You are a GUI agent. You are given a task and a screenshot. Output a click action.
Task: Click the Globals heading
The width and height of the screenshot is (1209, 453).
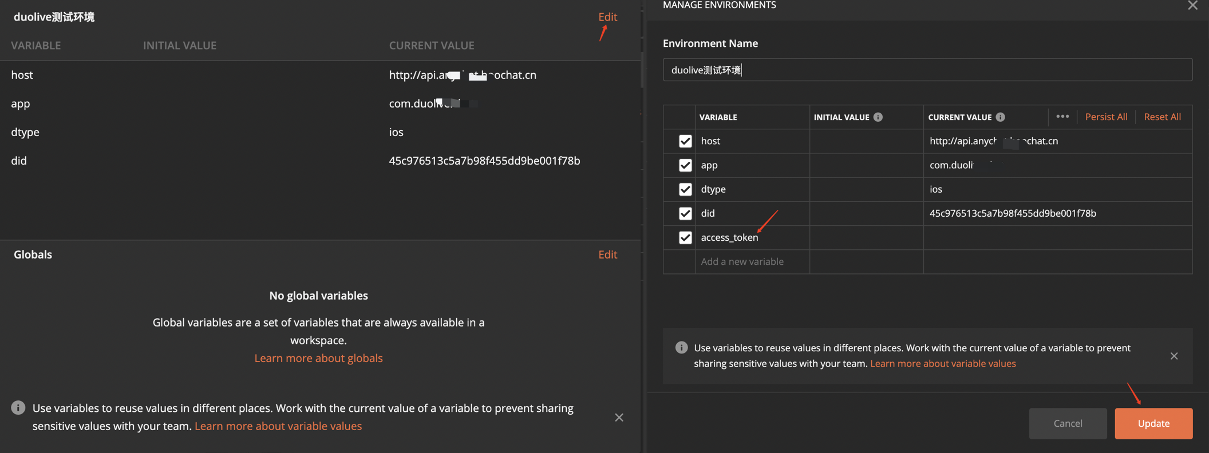coord(33,255)
